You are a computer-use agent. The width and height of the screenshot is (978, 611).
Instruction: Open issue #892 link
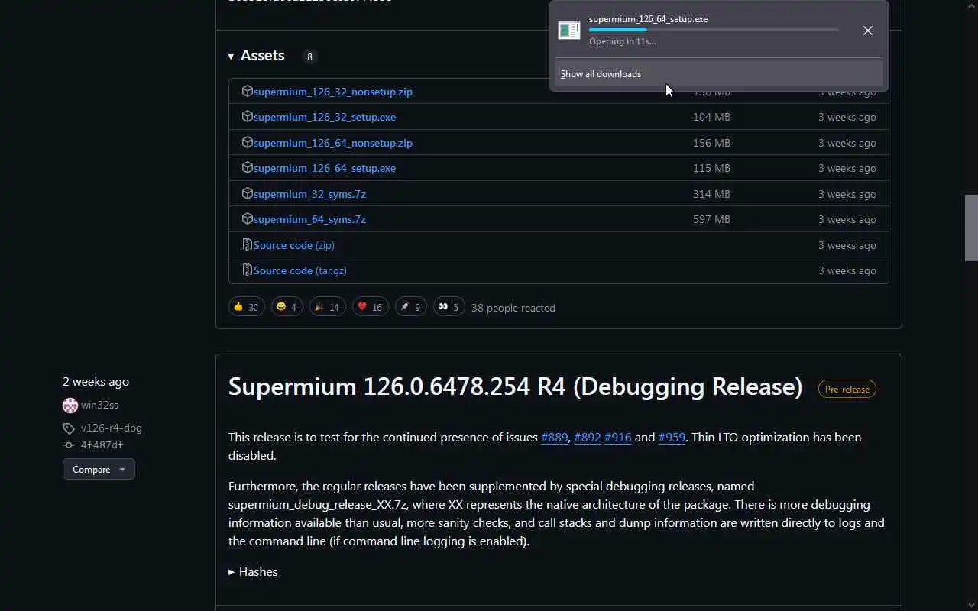588,437
